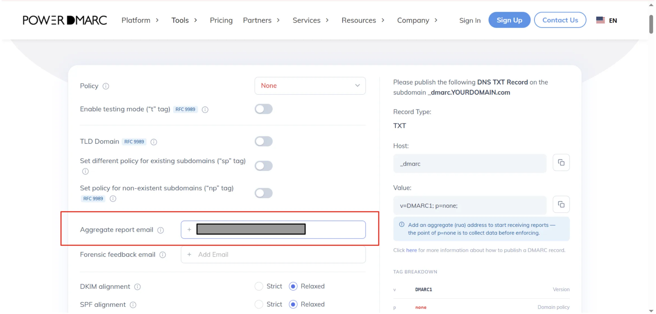Click Sign In link

[x=470, y=20]
